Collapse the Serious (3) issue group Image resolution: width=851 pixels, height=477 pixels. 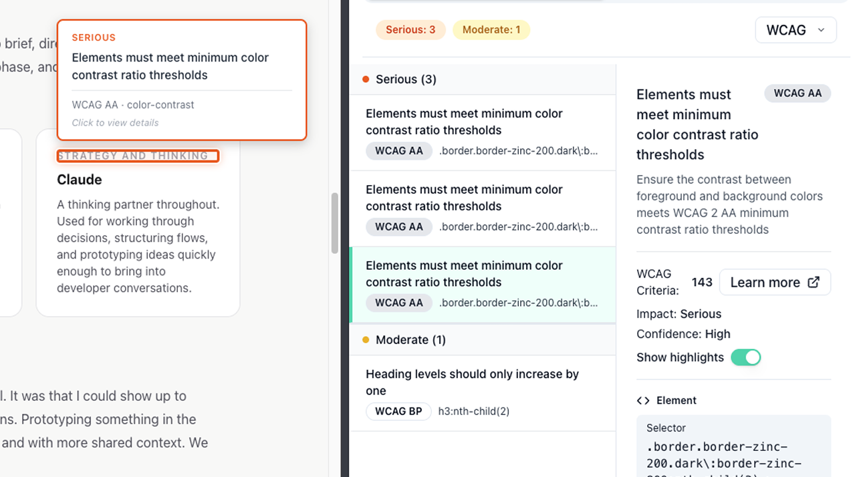pos(483,79)
